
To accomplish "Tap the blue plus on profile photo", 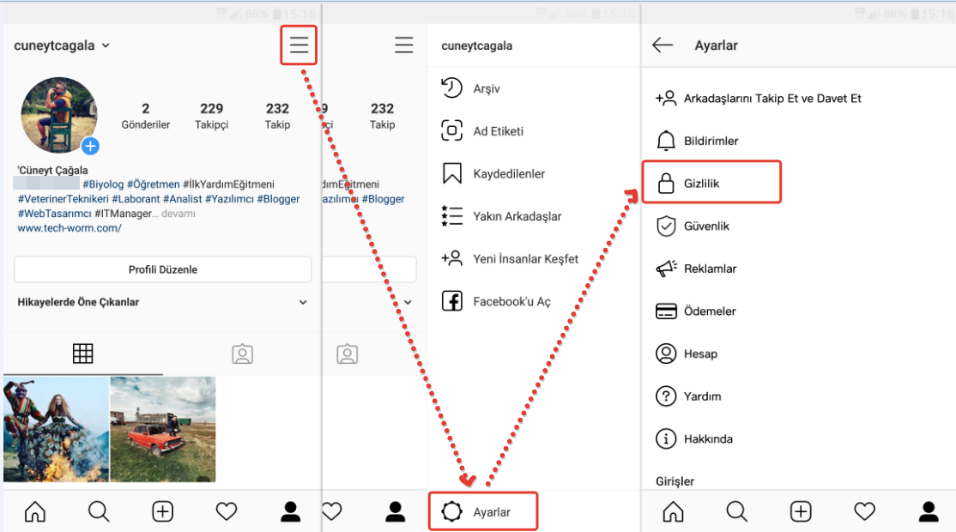I will (x=90, y=146).
